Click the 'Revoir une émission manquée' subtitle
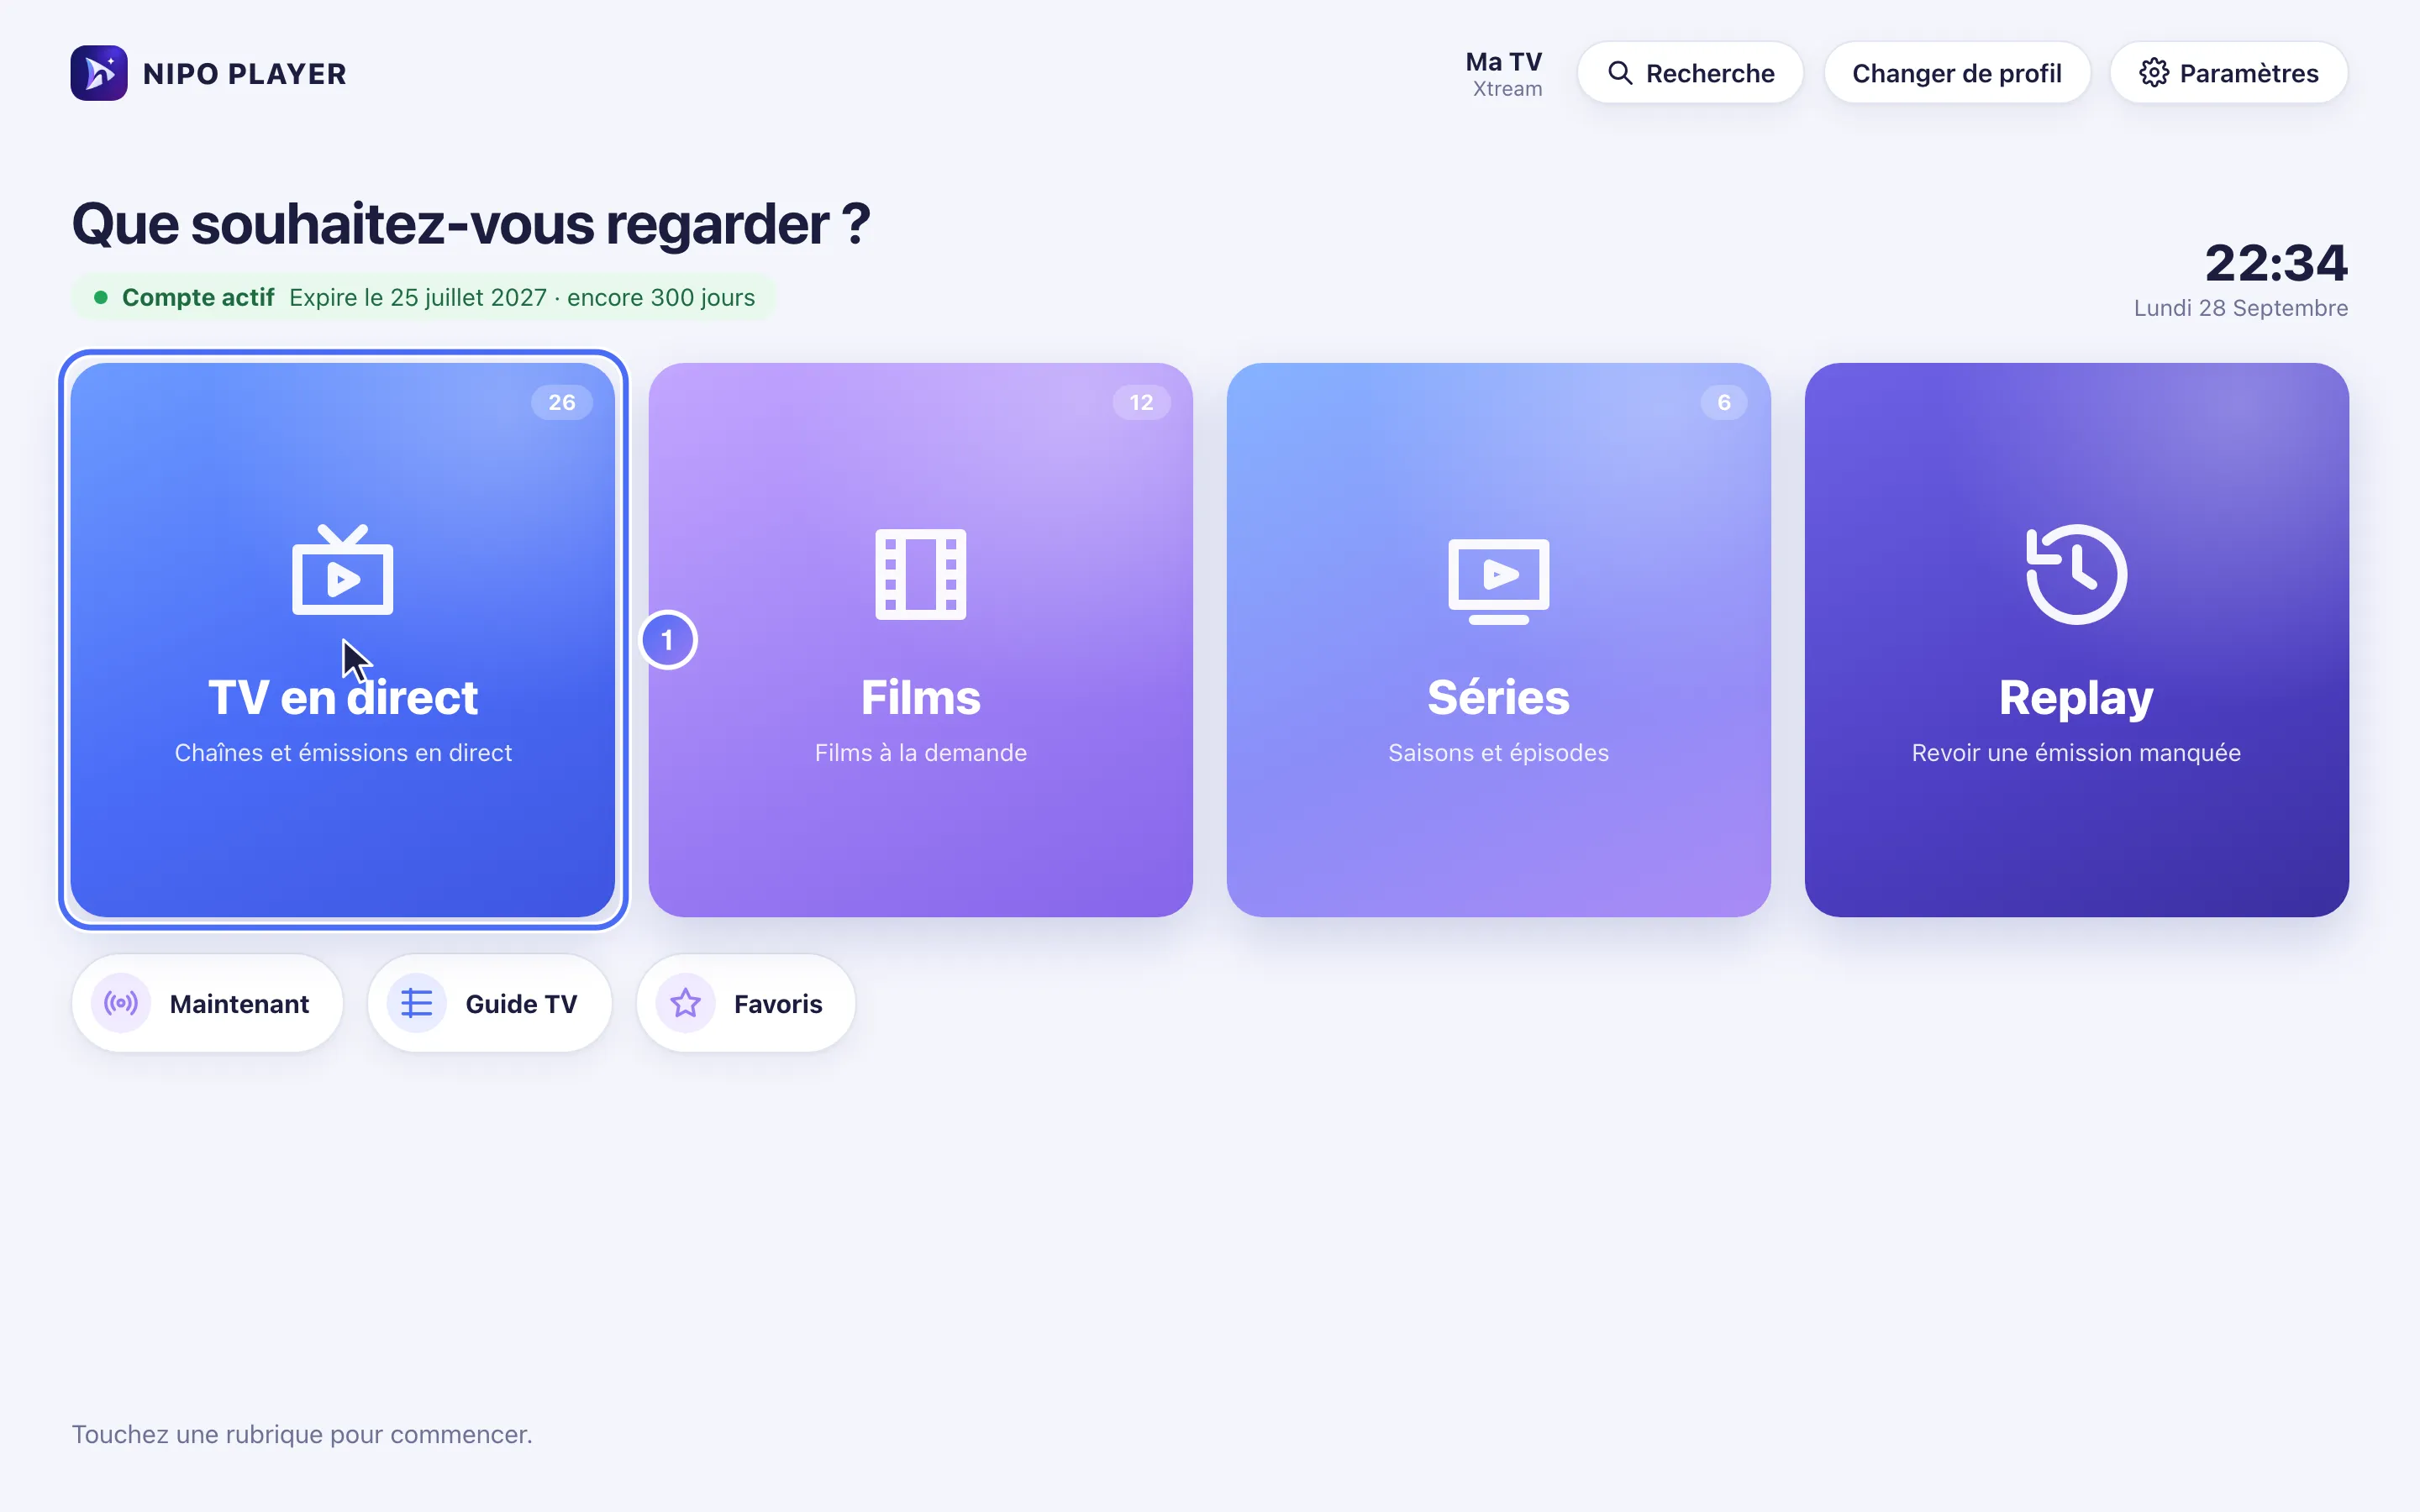 coord(2076,753)
